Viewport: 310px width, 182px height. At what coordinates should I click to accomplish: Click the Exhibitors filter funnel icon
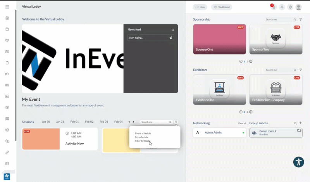(x=301, y=70)
